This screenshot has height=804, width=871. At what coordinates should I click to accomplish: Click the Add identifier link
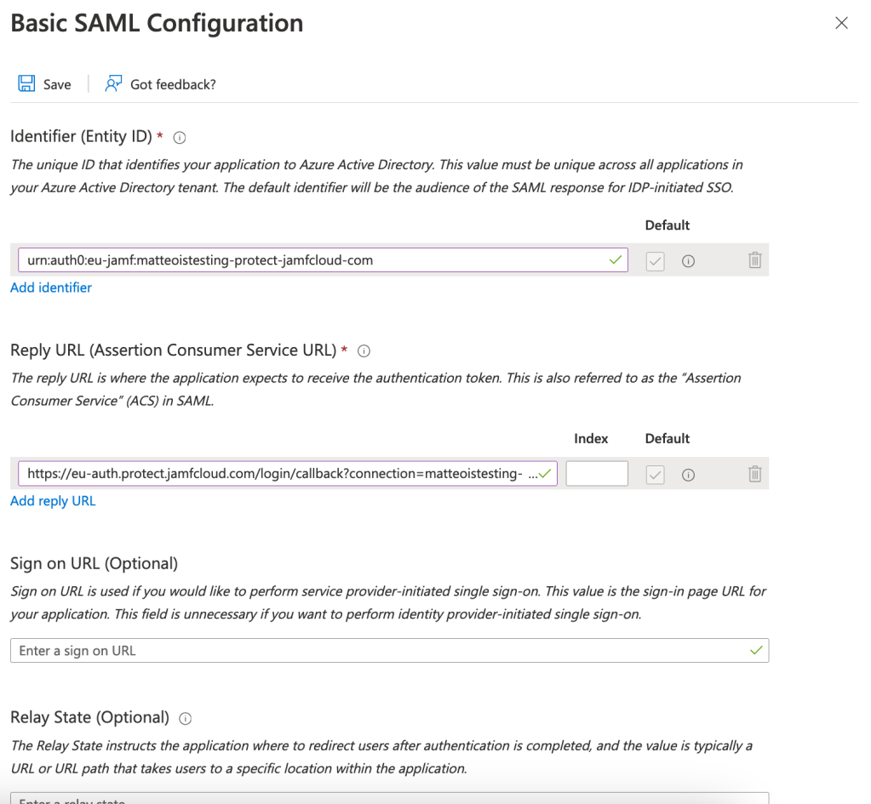51,288
